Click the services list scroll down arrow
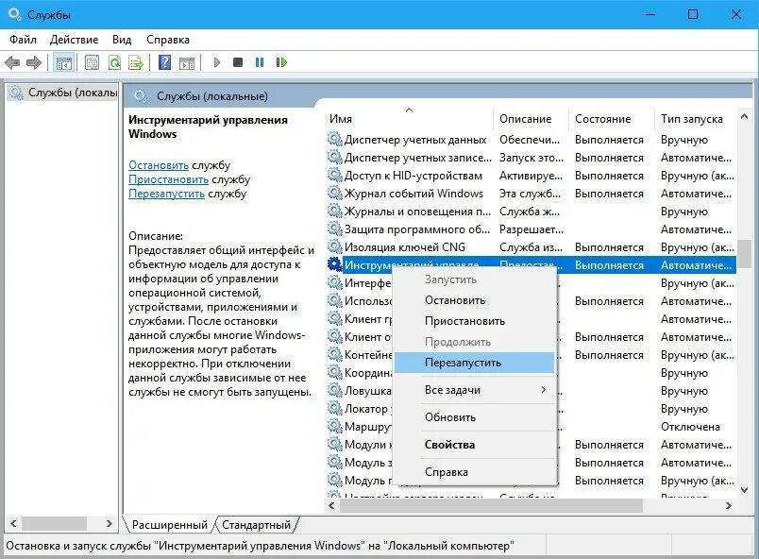 coord(745,490)
